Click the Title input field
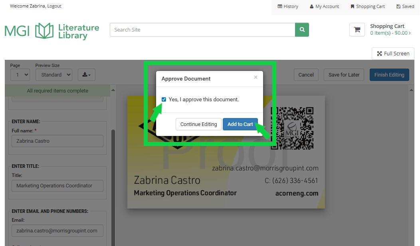 (x=57, y=185)
